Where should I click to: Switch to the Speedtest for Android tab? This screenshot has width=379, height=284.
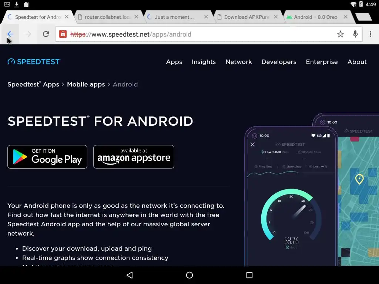tap(37, 17)
